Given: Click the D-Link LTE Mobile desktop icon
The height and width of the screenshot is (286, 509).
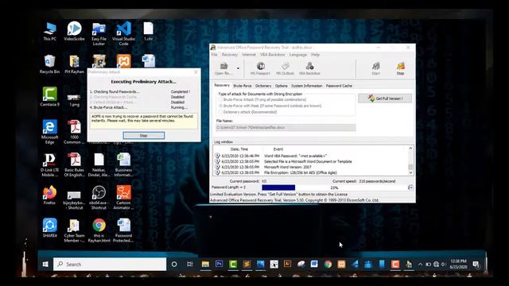Looking at the screenshot, I should [x=49, y=164].
